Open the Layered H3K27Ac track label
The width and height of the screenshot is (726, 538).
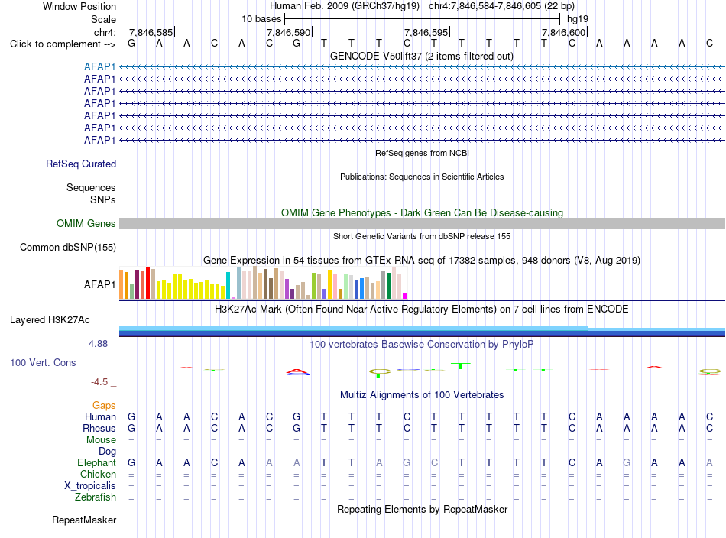pyautogui.click(x=50, y=320)
